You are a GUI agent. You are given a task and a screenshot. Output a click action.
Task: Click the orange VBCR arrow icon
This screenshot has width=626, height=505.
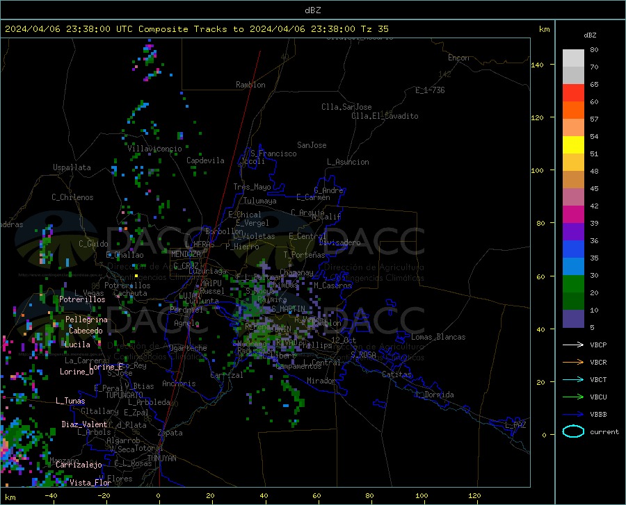(x=573, y=363)
